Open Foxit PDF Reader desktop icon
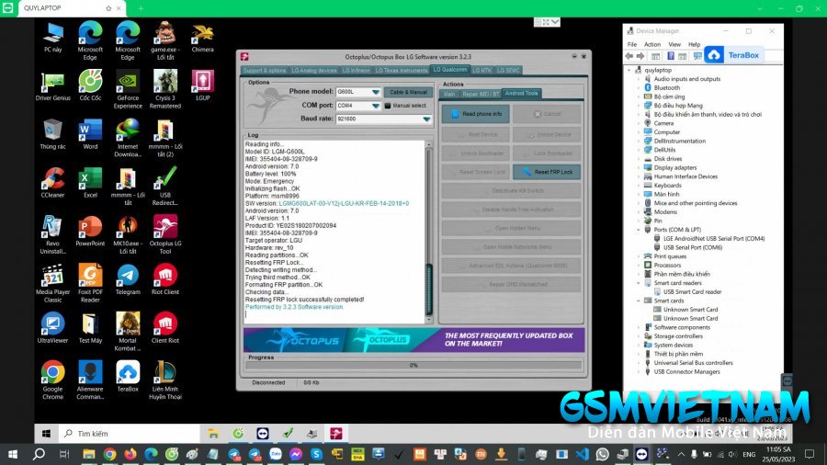This screenshot has width=827, height=465. point(90,284)
